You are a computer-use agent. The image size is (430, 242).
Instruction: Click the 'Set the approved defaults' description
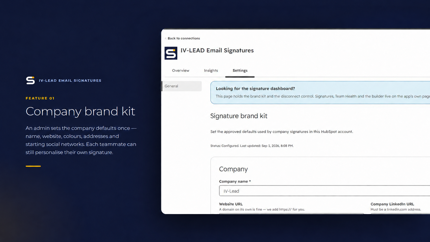[282, 132]
